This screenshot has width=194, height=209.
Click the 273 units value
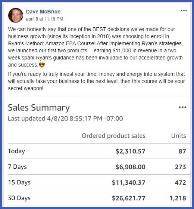pyautogui.click(x=181, y=167)
